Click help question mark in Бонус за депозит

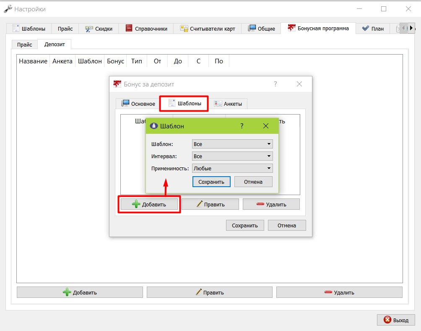tap(275, 84)
